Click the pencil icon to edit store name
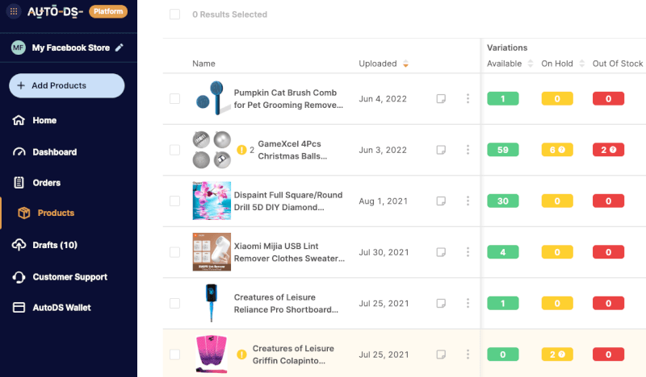Viewport: 646px width, 377px height. pyautogui.click(x=119, y=48)
